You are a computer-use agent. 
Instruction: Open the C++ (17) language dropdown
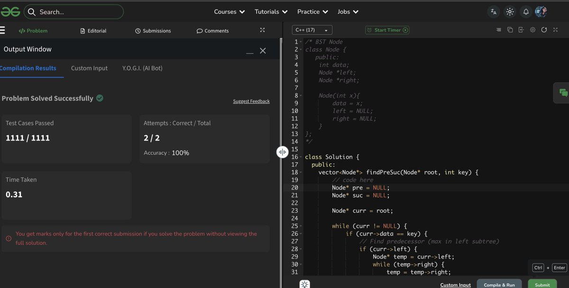pyautogui.click(x=312, y=30)
